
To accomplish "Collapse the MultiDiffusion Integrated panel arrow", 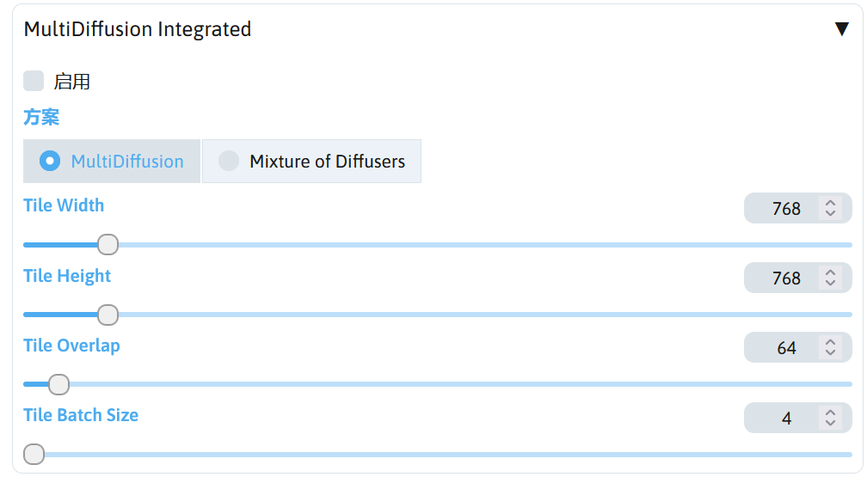I will [841, 29].
